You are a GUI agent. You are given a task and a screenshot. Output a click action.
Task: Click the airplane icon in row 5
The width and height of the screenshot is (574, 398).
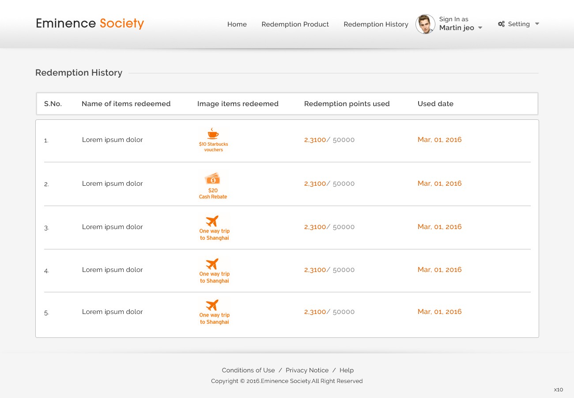pos(212,305)
